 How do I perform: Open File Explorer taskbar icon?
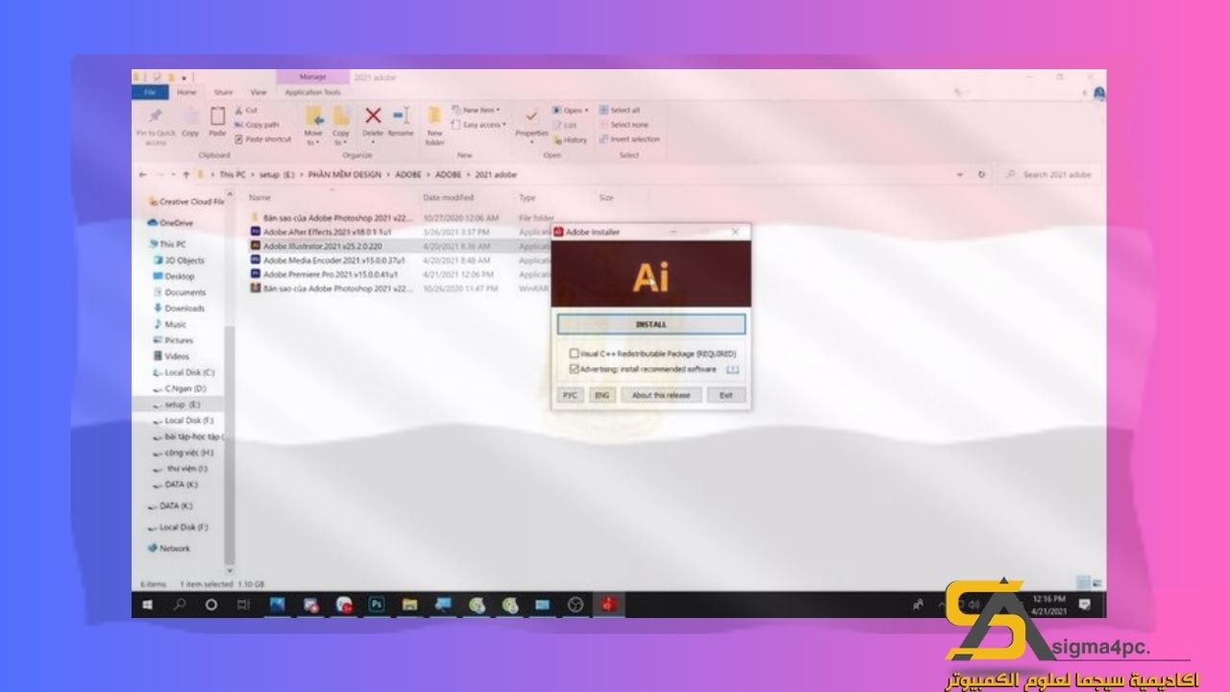410,605
